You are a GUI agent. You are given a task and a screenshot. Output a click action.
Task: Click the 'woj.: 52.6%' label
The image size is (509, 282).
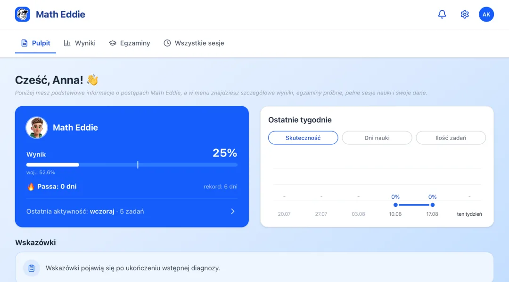pyautogui.click(x=41, y=172)
